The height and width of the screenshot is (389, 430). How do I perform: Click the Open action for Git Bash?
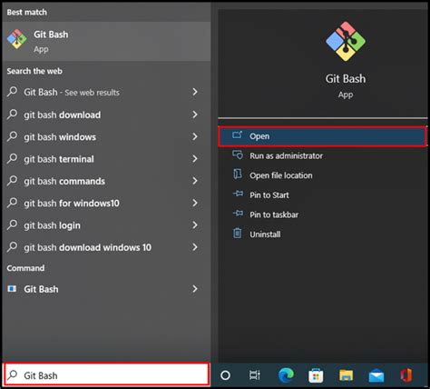coord(322,136)
